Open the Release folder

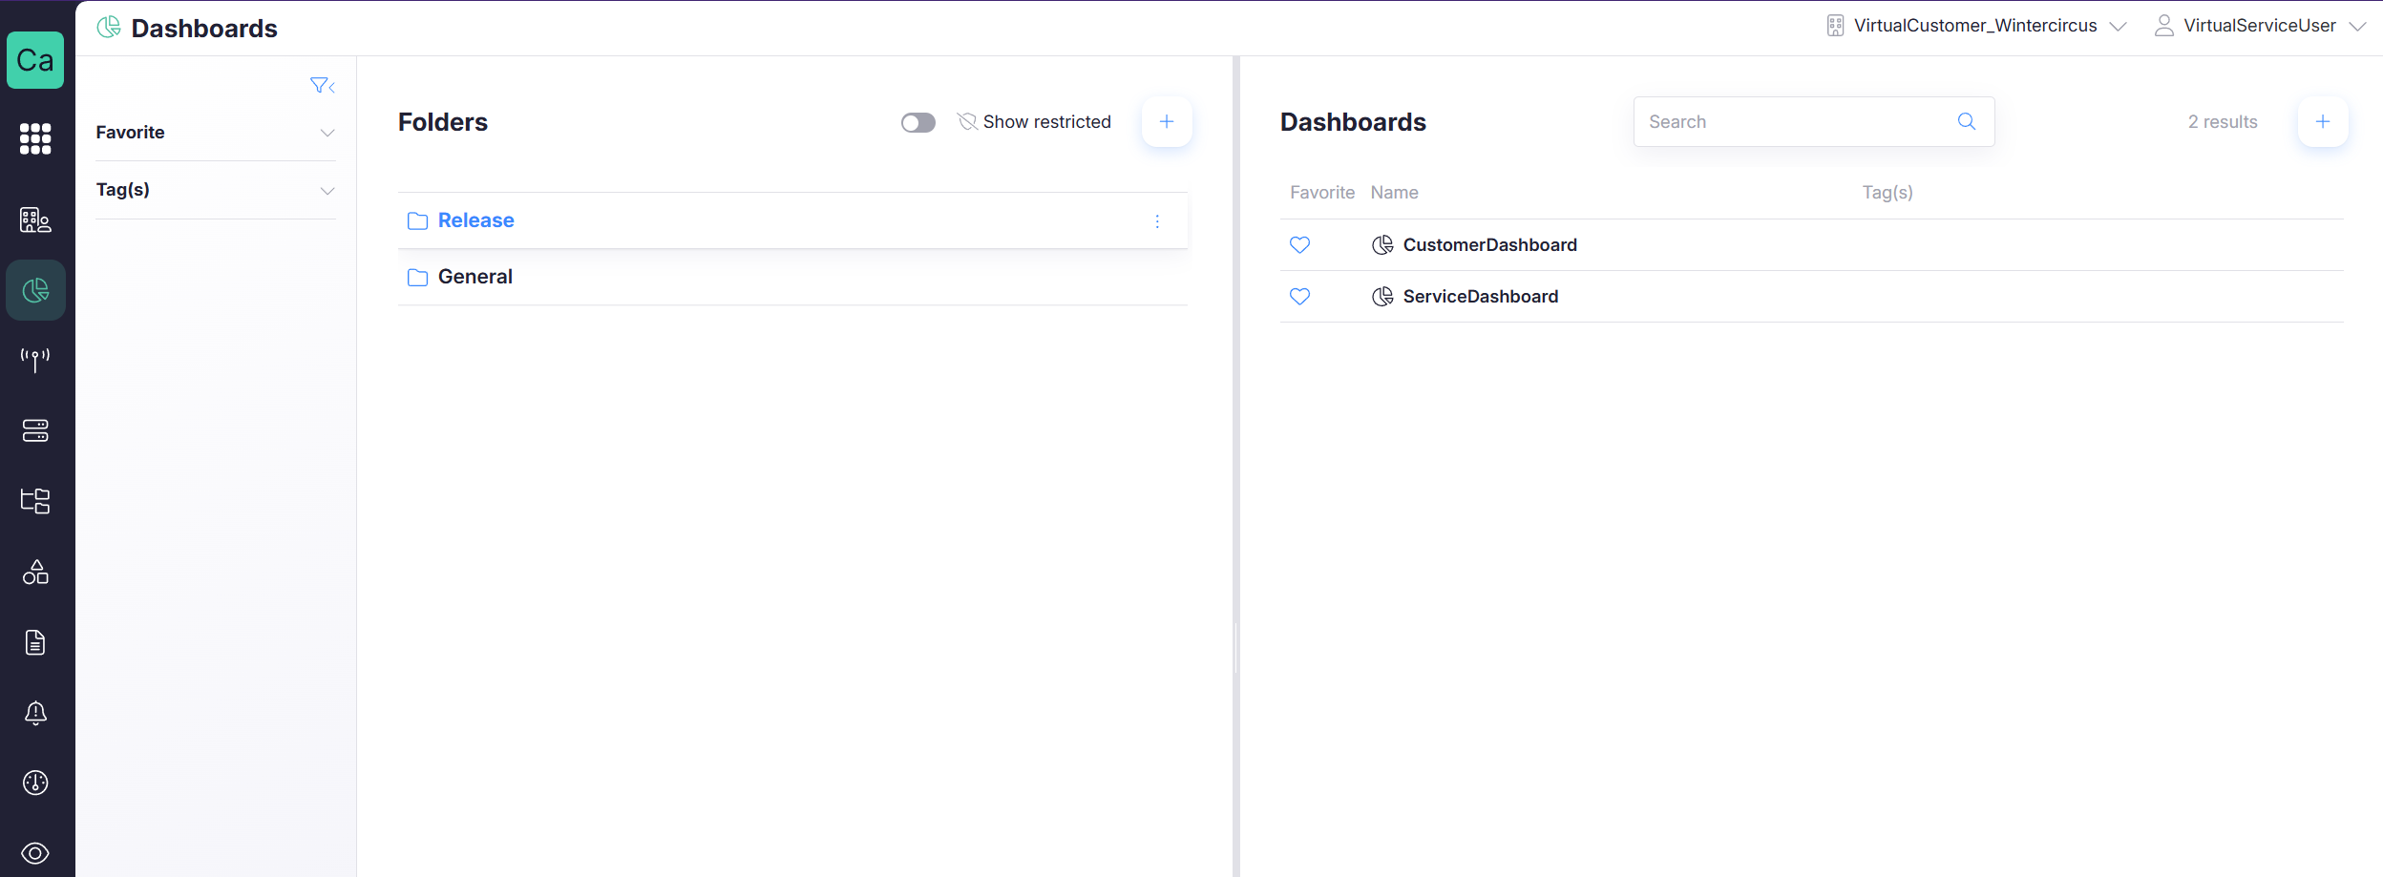[475, 220]
